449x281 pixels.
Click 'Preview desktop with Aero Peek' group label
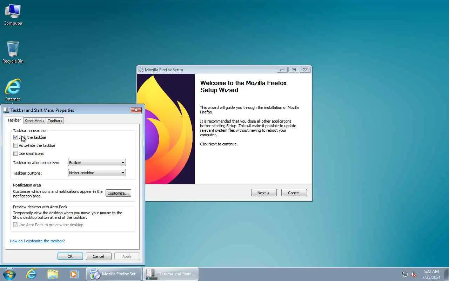tap(40, 207)
